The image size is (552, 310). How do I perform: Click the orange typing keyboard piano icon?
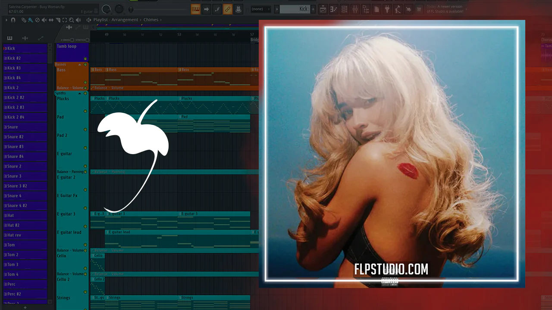pos(195,9)
